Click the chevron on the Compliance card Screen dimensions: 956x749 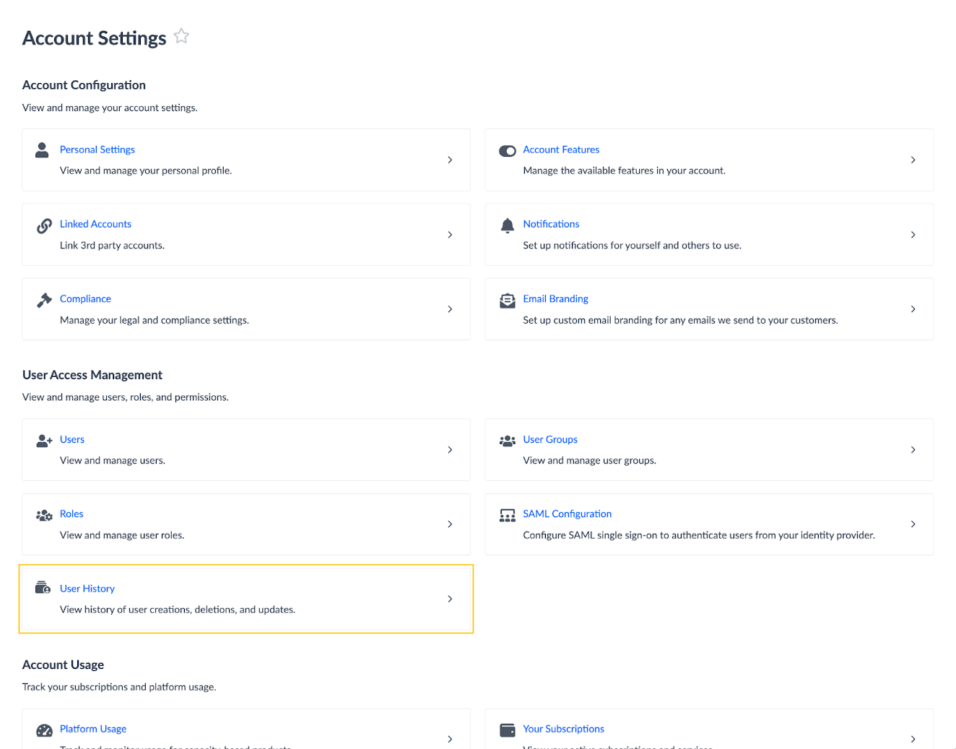point(450,309)
